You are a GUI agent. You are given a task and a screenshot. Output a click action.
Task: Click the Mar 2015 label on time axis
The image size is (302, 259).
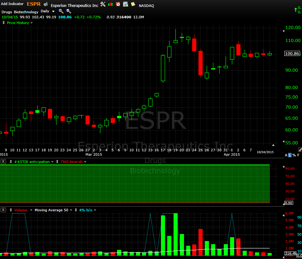(94, 154)
